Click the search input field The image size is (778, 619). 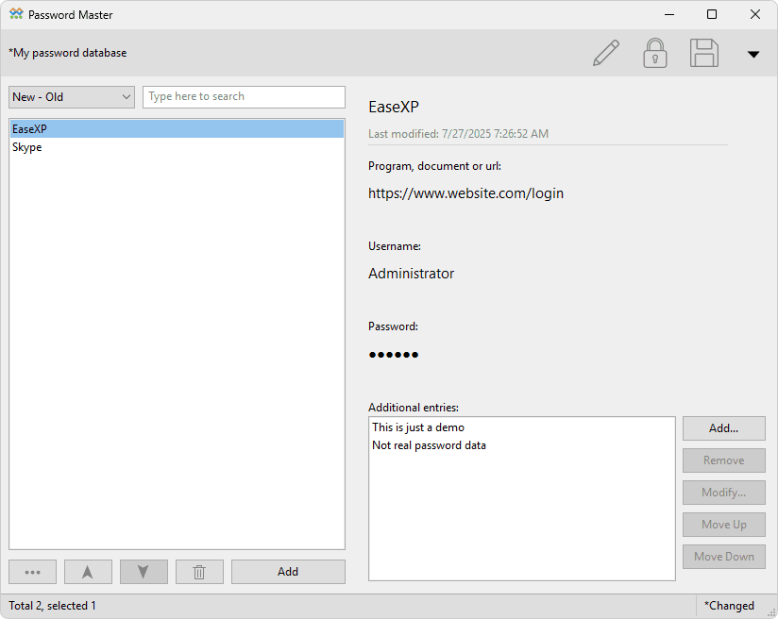pos(244,96)
